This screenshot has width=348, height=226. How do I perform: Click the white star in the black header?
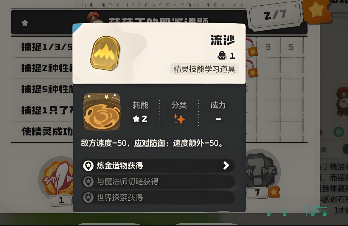(25, 23)
